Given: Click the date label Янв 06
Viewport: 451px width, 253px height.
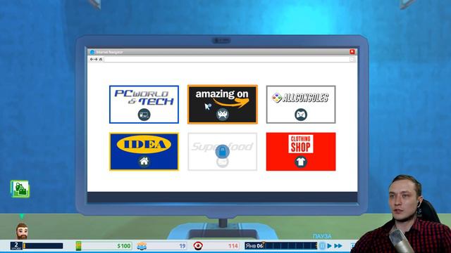Looking at the screenshot, I should point(254,246).
